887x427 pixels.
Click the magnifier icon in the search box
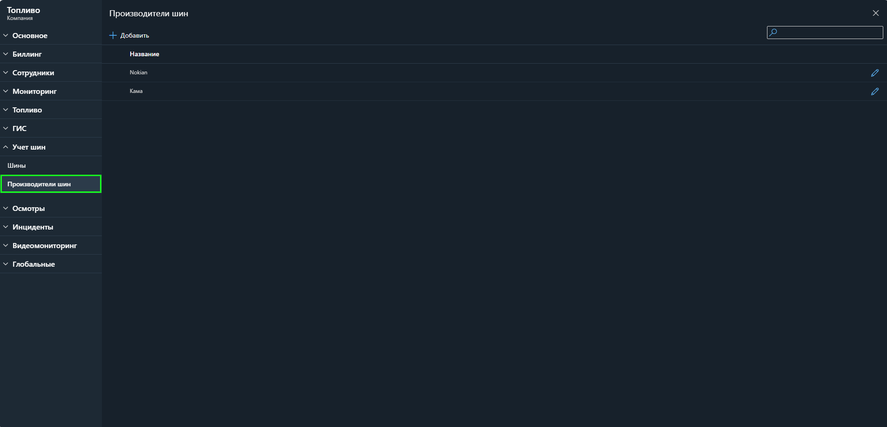click(x=774, y=32)
